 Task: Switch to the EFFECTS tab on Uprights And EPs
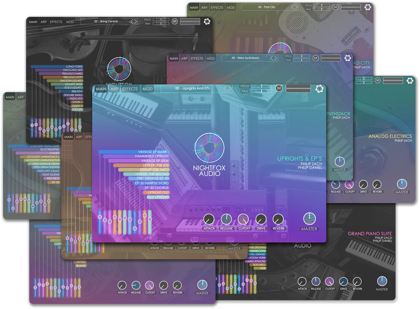click(x=130, y=89)
